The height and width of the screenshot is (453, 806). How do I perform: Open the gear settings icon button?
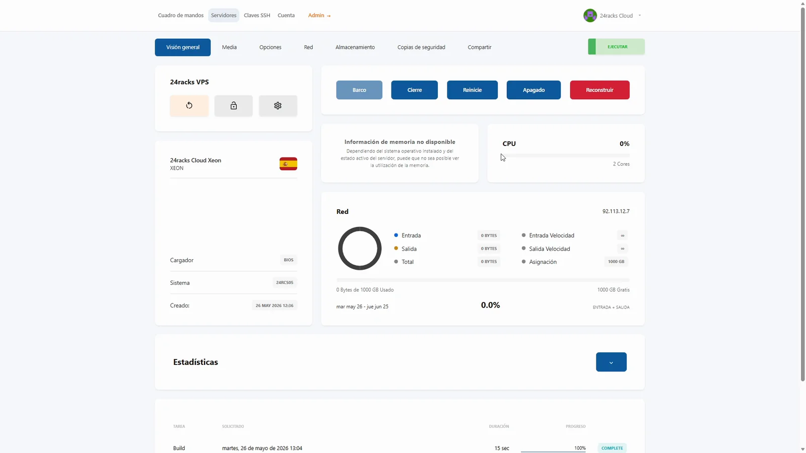click(278, 106)
